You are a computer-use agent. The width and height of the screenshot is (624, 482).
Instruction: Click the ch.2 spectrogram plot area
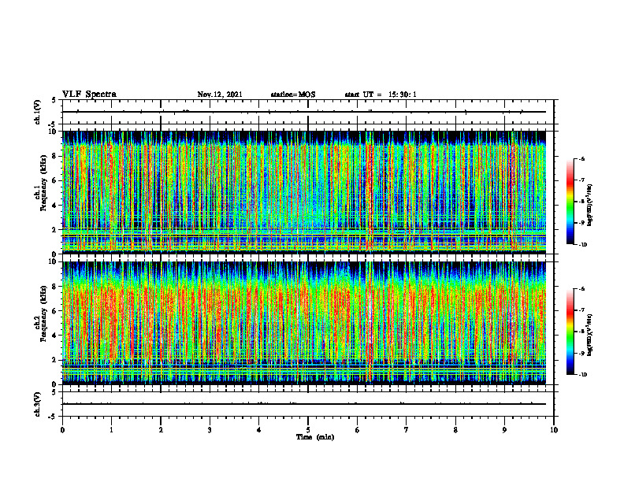(304, 323)
